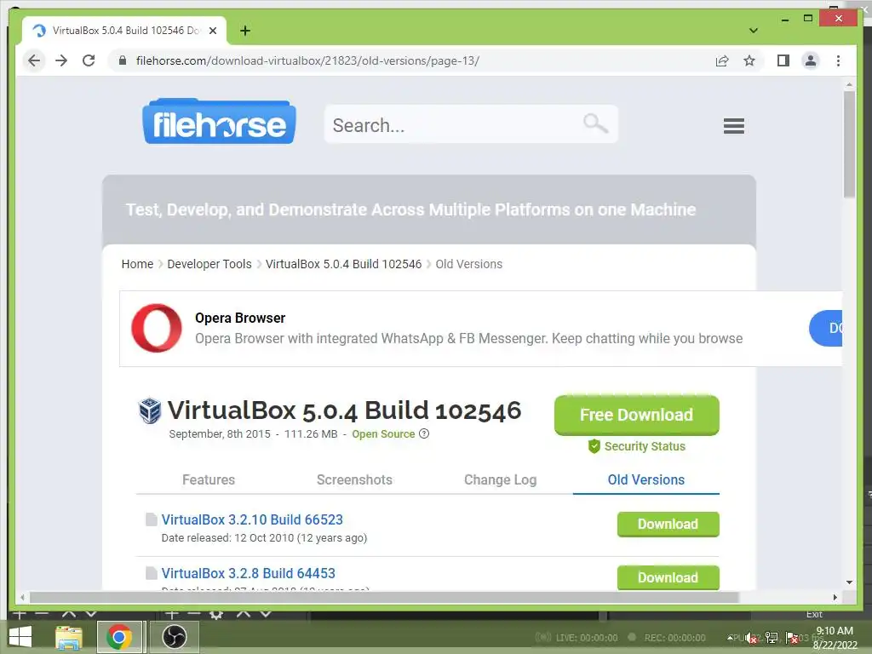Download VirtualBox 3.2.8 Build 64453

[668, 577]
